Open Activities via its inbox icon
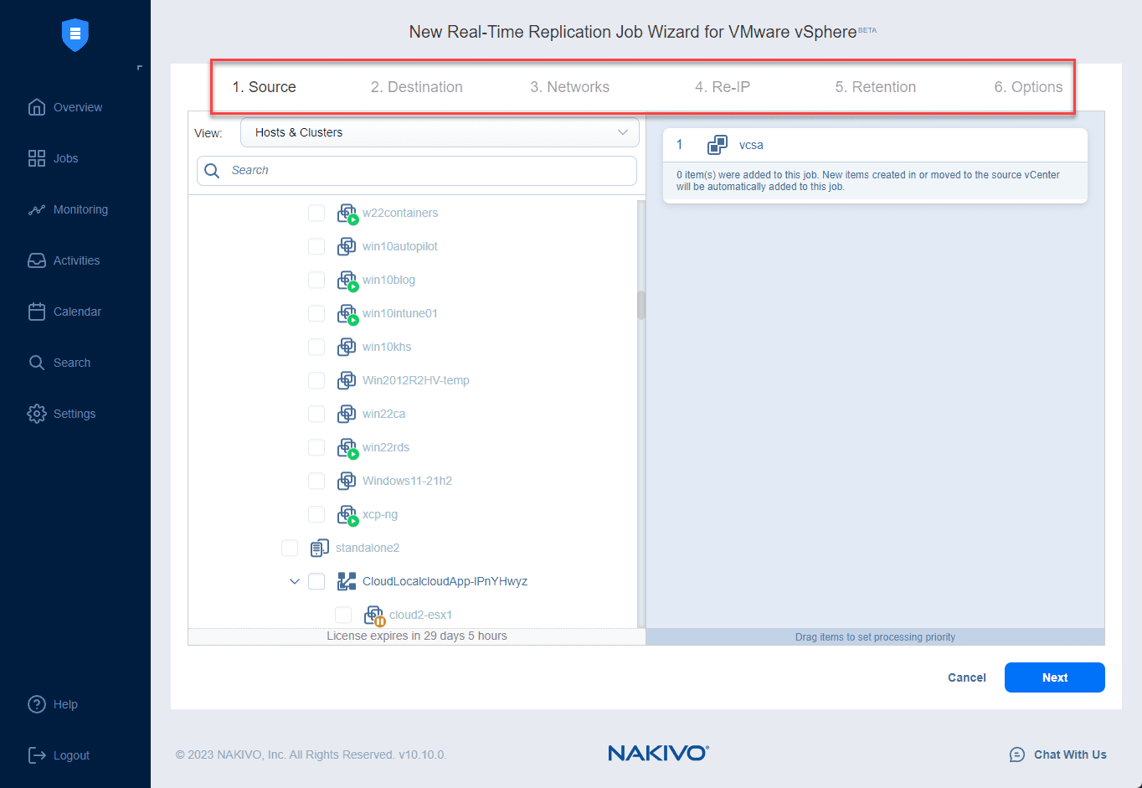1142x788 pixels. pos(37,260)
